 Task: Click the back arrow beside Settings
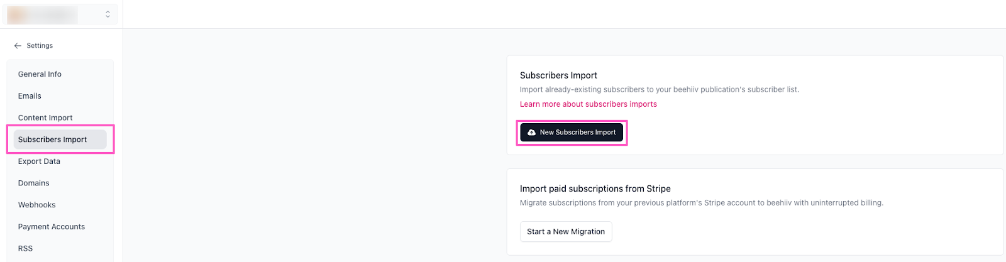click(18, 46)
